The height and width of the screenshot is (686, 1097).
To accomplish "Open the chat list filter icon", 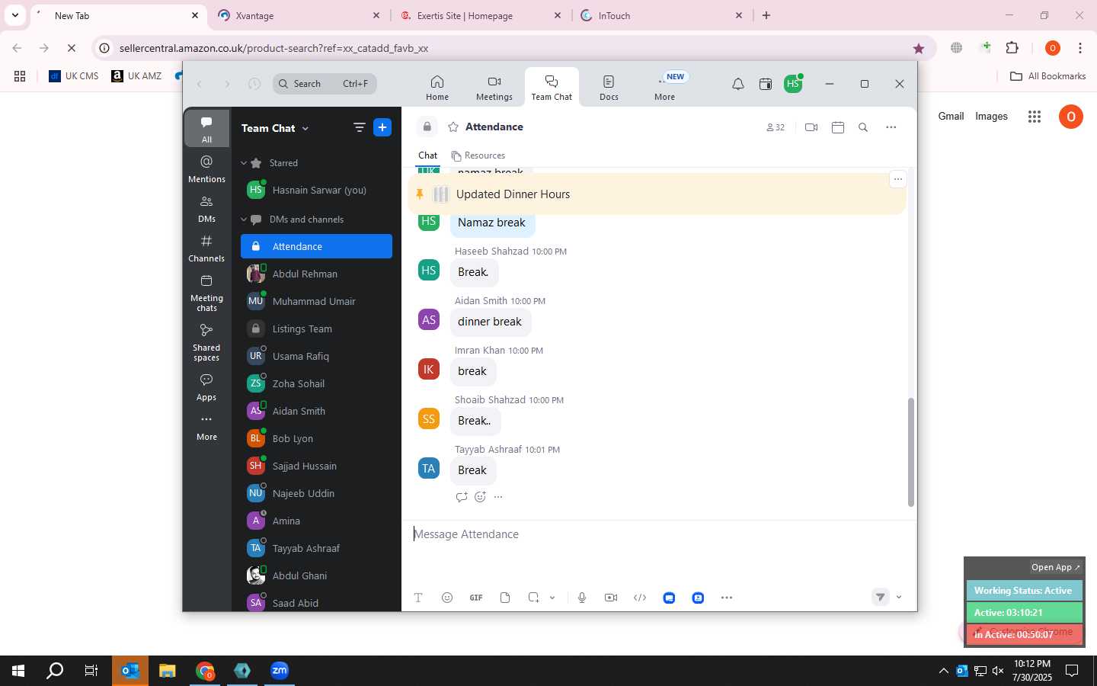I will point(359,128).
